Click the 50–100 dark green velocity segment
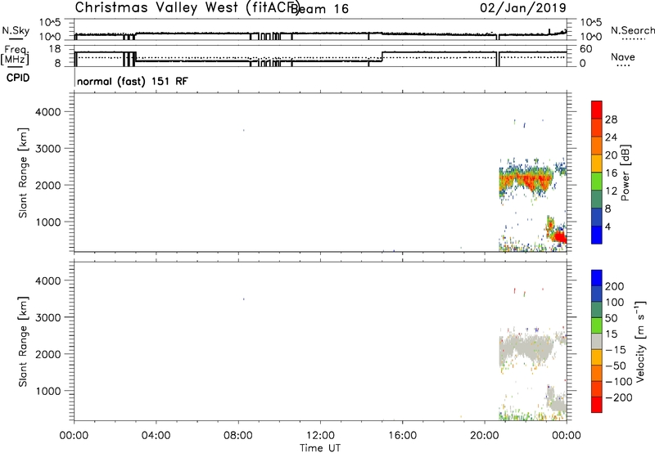The width and height of the screenshot is (655, 453). pyautogui.click(x=597, y=309)
